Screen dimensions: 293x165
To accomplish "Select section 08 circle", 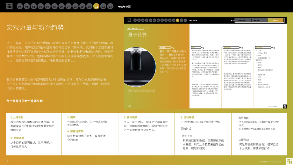I will point(75,7).
